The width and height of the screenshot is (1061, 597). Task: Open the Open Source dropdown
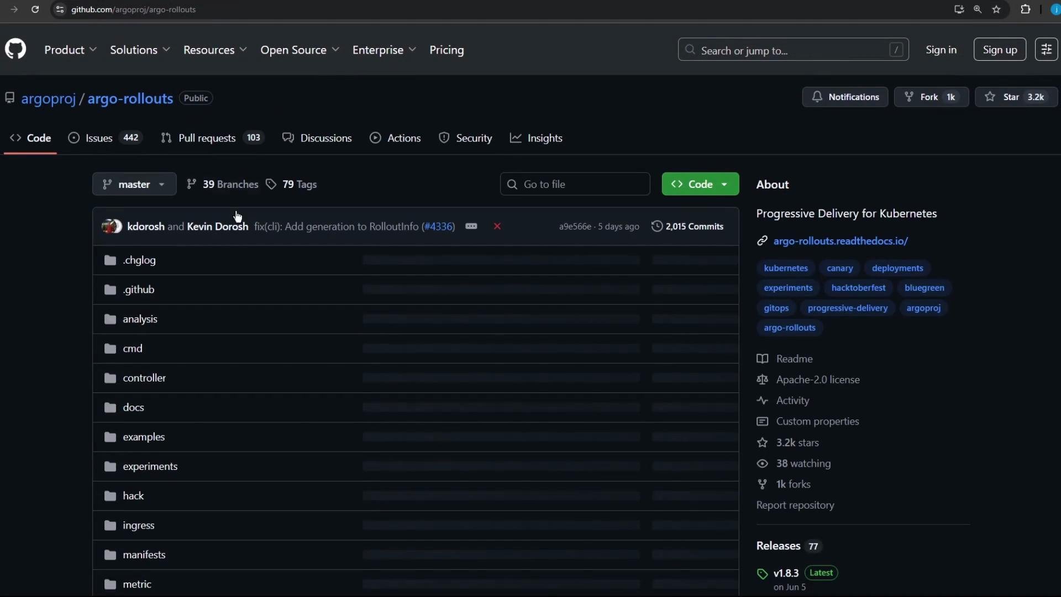[x=300, y=50]
